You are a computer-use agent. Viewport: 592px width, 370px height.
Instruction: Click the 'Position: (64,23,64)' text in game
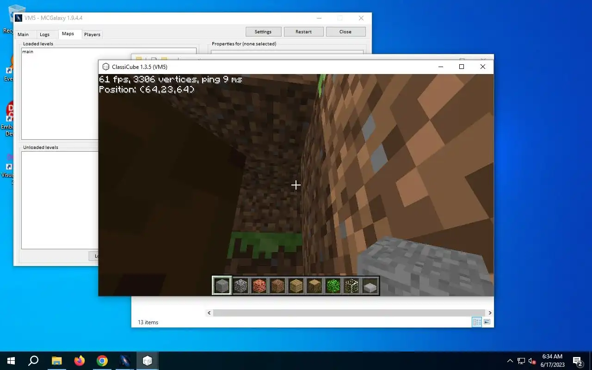tap(147, 89)
